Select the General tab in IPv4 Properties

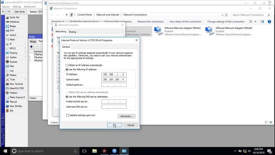pos(66,47)
